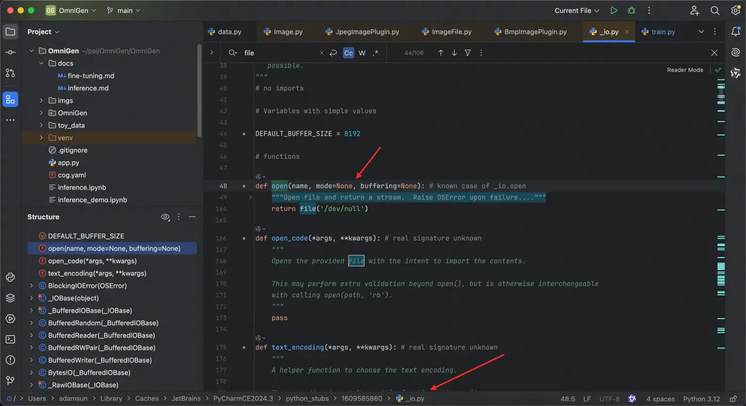Switch to the ImageFile.py tab

coord(447,32)
